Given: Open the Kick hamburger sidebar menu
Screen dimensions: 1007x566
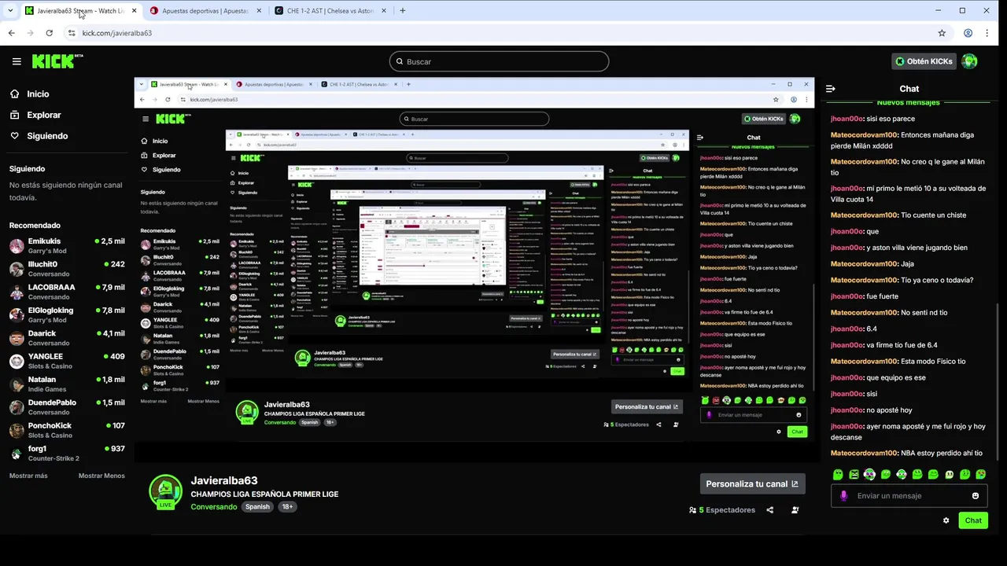Looking at the screenshot, I should point(17,61).
